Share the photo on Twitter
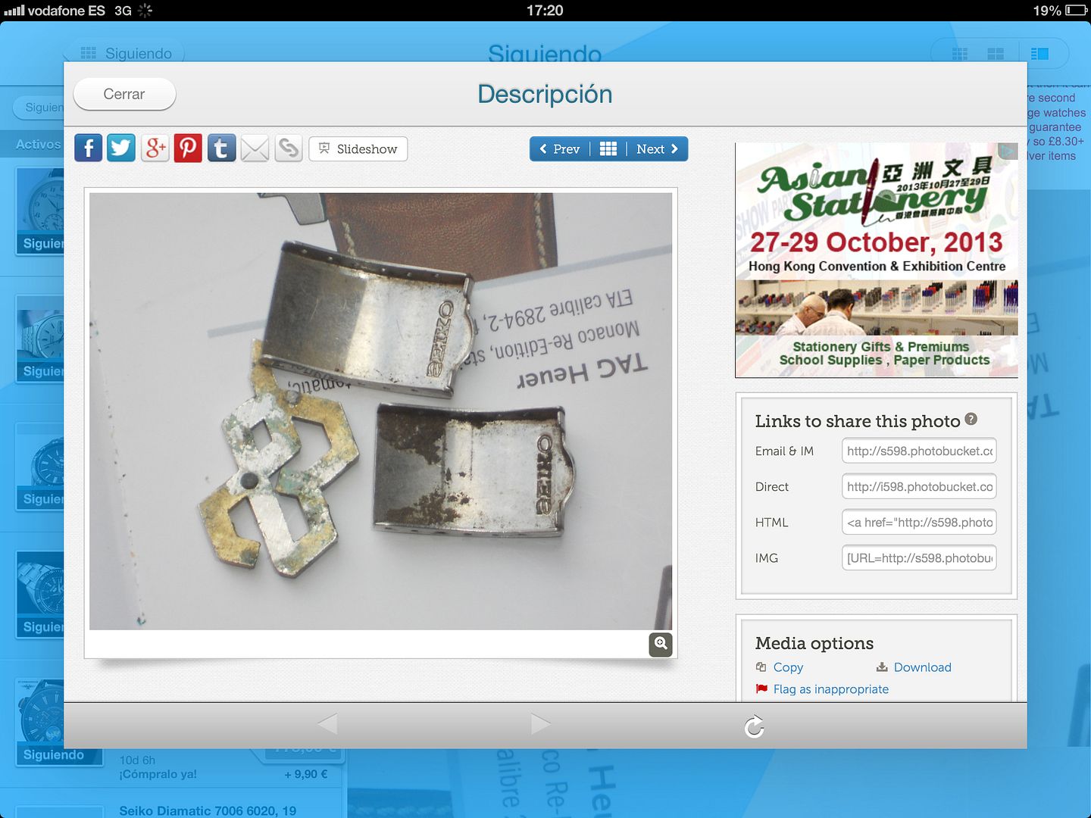1091x818 pixels. point(121,148)
